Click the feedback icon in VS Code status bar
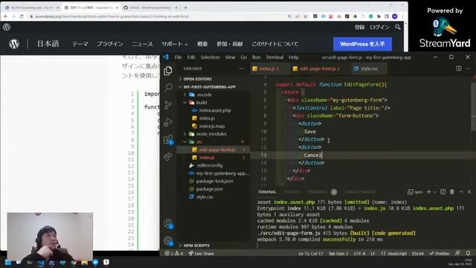This screenshot has width=476, height=268. [457, 253]
